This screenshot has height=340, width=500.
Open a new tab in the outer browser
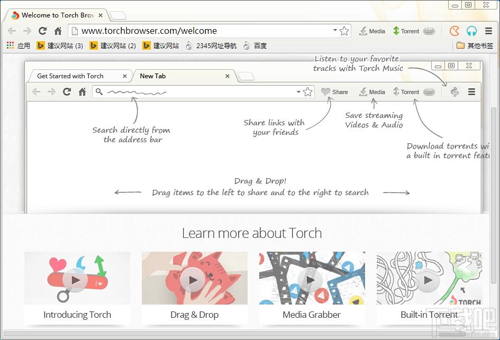117,15
